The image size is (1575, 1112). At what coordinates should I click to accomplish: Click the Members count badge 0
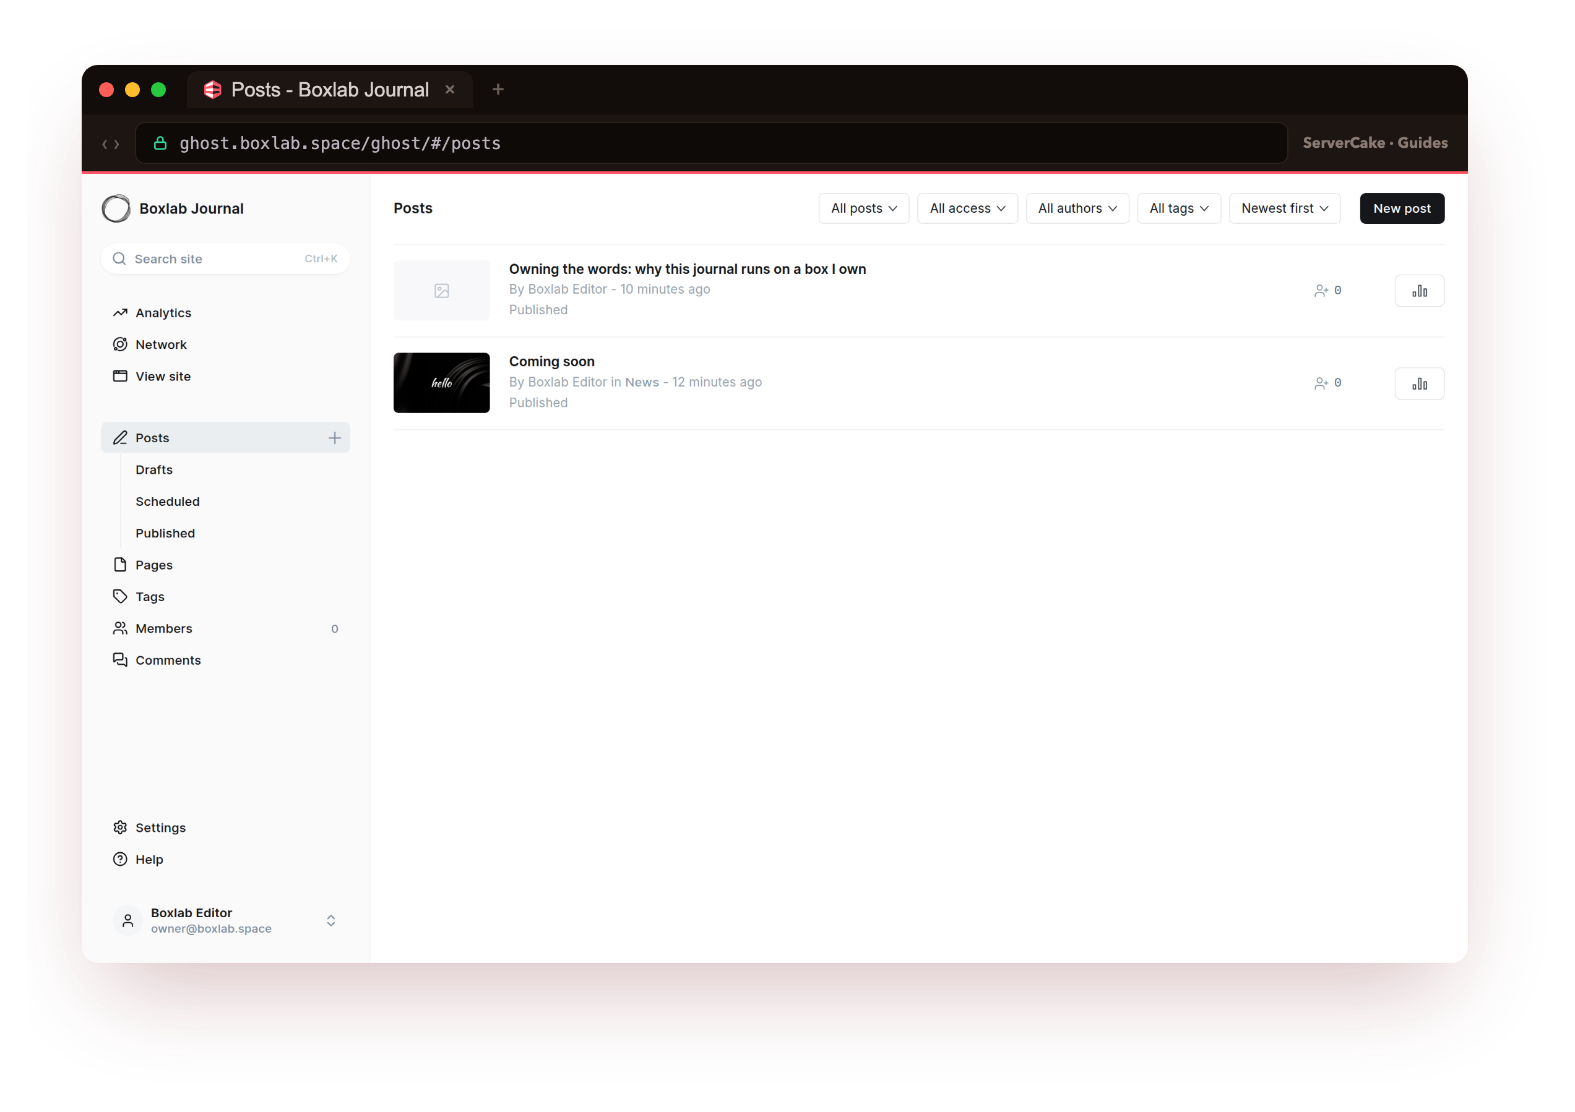click(x=335, y=629)
